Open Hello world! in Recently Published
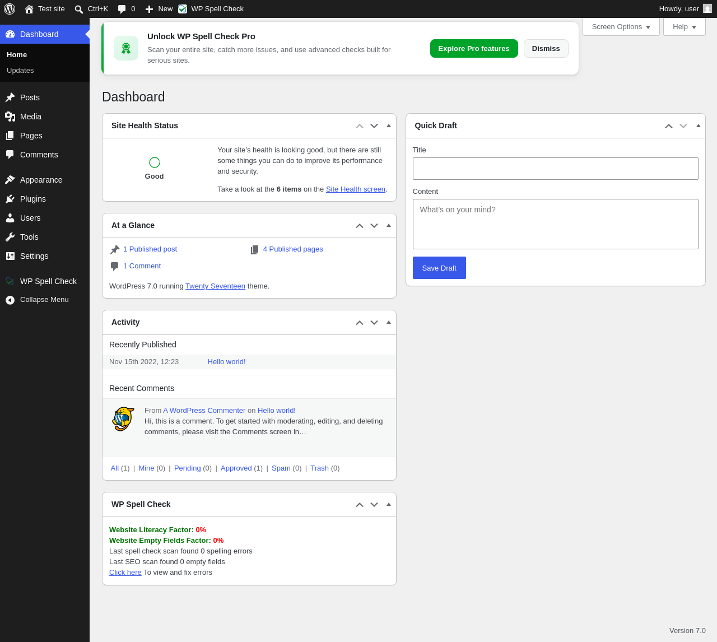Image resolution: width=717 pixels, height=642 pixels. (x=227, y=362)
